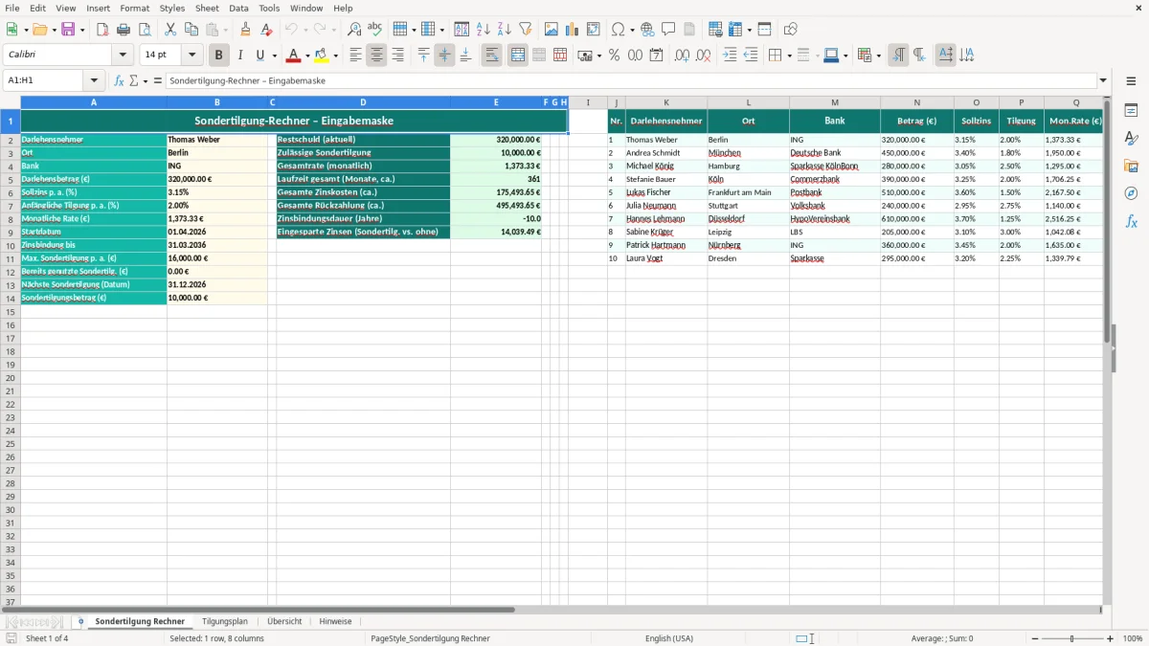Open the Data menu
The image size is (1149, 646).
pos(238,8)
